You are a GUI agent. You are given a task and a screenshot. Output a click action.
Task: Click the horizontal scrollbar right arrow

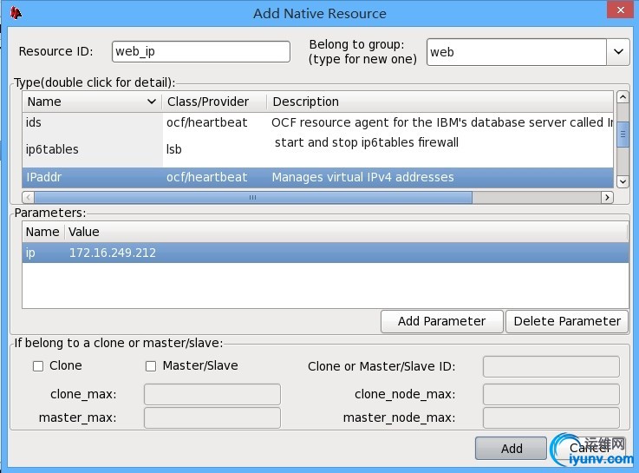click(607, 197)
